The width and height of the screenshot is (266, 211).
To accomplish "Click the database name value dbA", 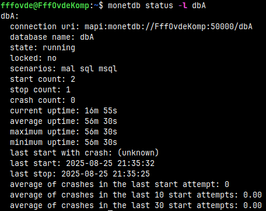I will [87, 37].
